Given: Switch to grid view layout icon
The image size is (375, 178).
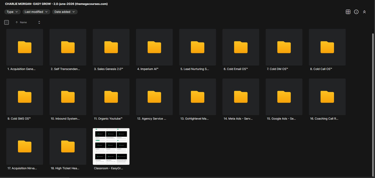Looking at the screenshot, I should pyautogui.click(x=348, y=12).
